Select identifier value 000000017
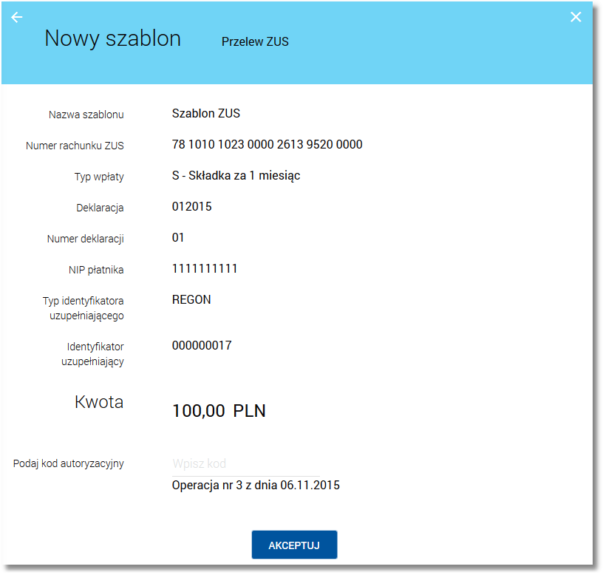The width and height of the screenshot is (603, 575). coord(202,345)
